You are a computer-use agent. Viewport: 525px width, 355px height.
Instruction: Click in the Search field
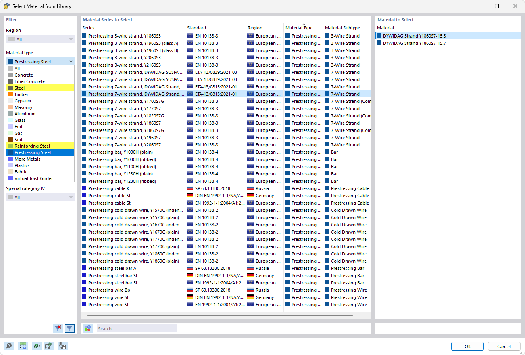tap(136, 328)
